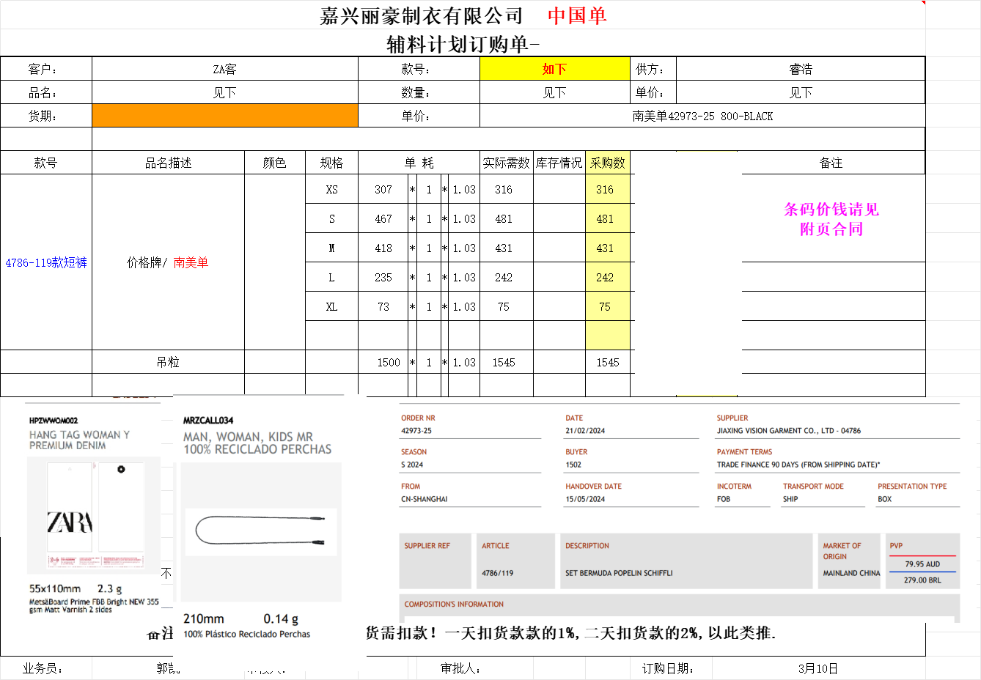Select the 3月10日 order date cell

[817, 668]
